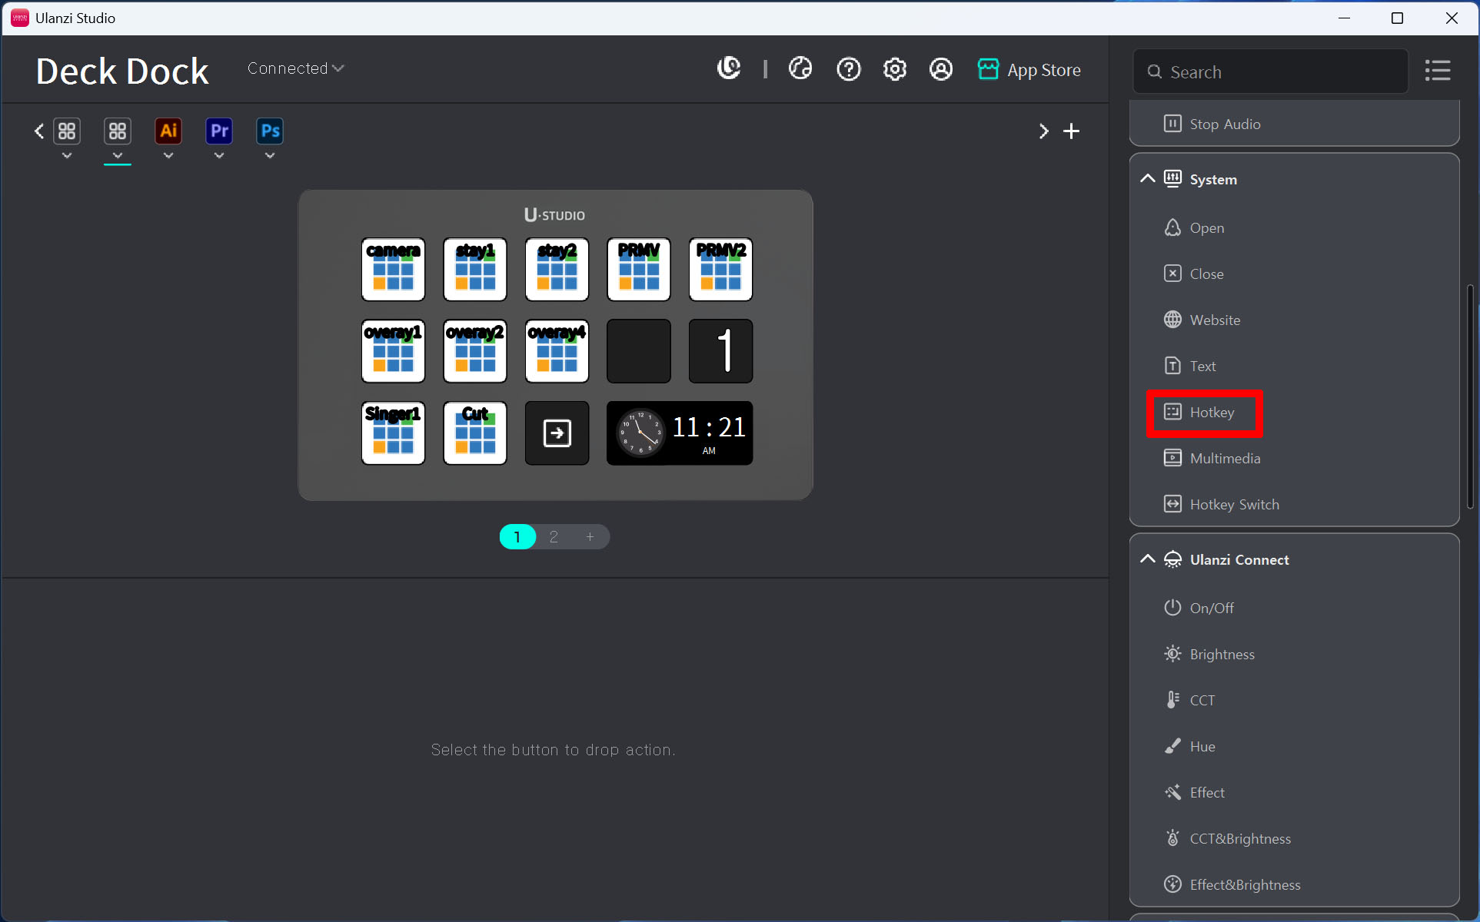Select the Premiere Pro profile icon
The width and height of the screenshot is (1480, 922).
pos(219,131)
